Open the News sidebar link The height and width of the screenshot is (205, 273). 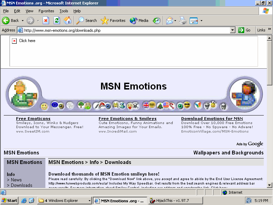pyautogui.click(x=16, y=180)
